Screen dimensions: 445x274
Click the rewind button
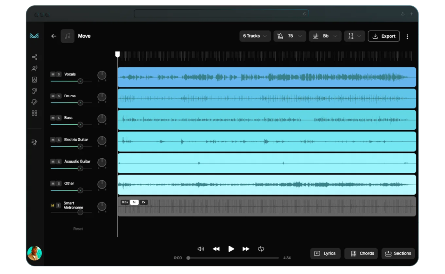click(x=216, y=249)
